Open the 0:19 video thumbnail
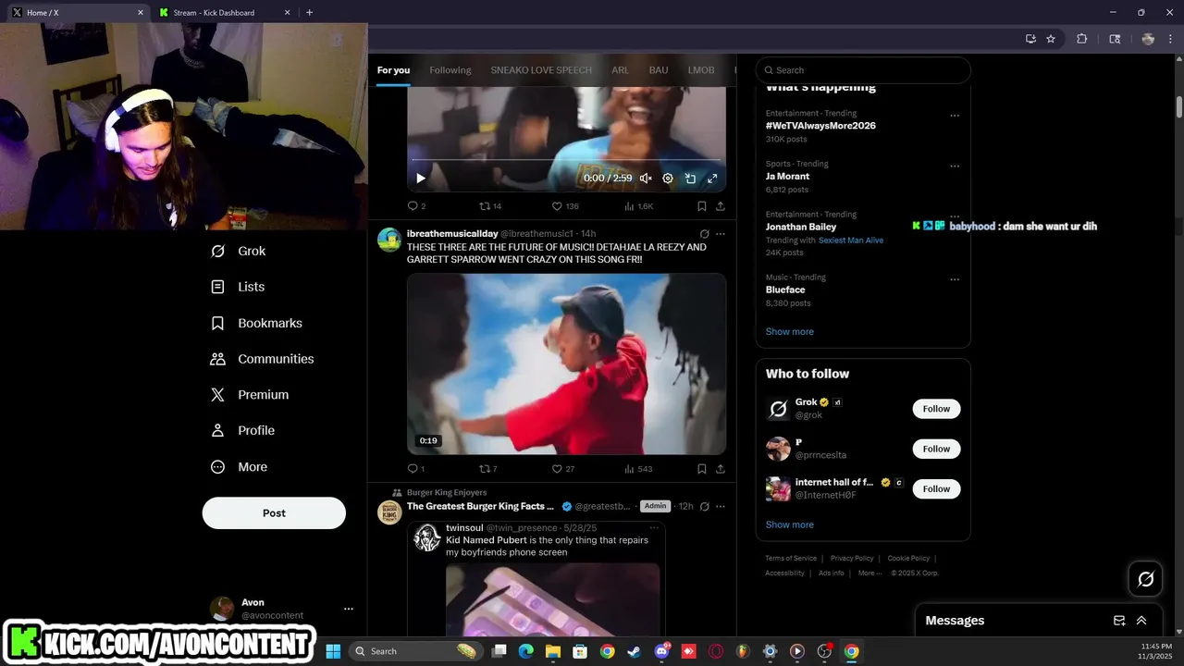 [x=566, y=364]
